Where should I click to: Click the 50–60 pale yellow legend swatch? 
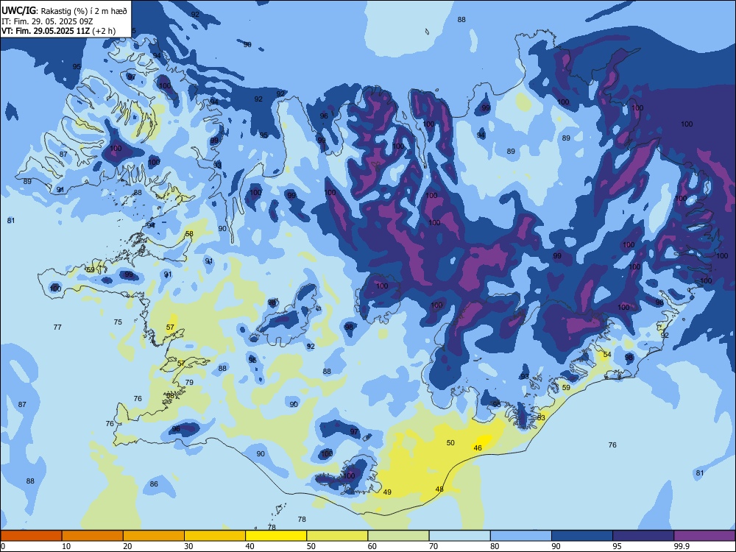pyautogui.click(x=337, y=536)
